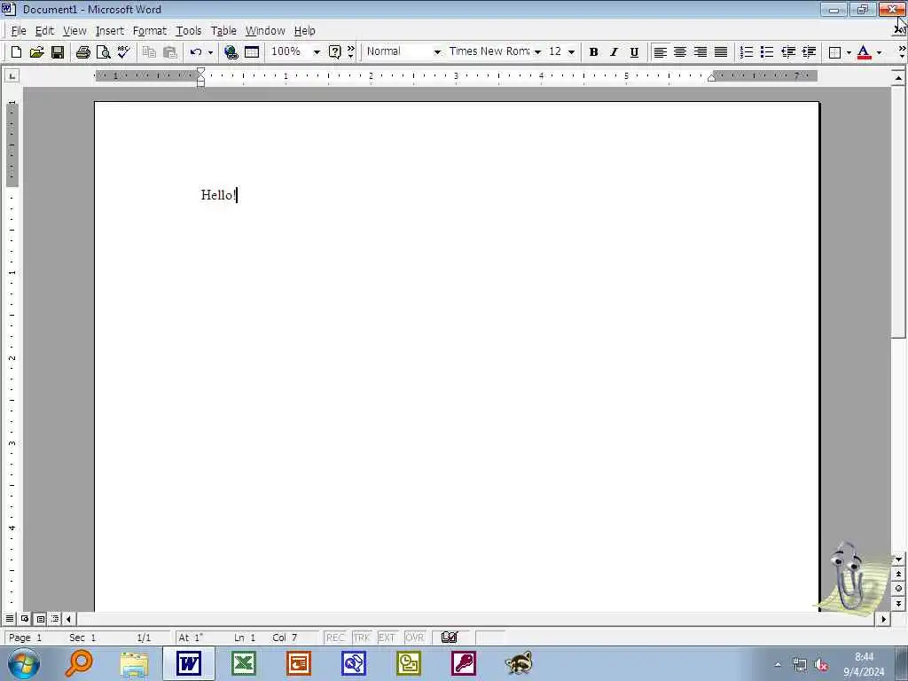The image size is (908, 681).
Task: Insert a hyperlink with globe icon
Action: pos(231,52)
